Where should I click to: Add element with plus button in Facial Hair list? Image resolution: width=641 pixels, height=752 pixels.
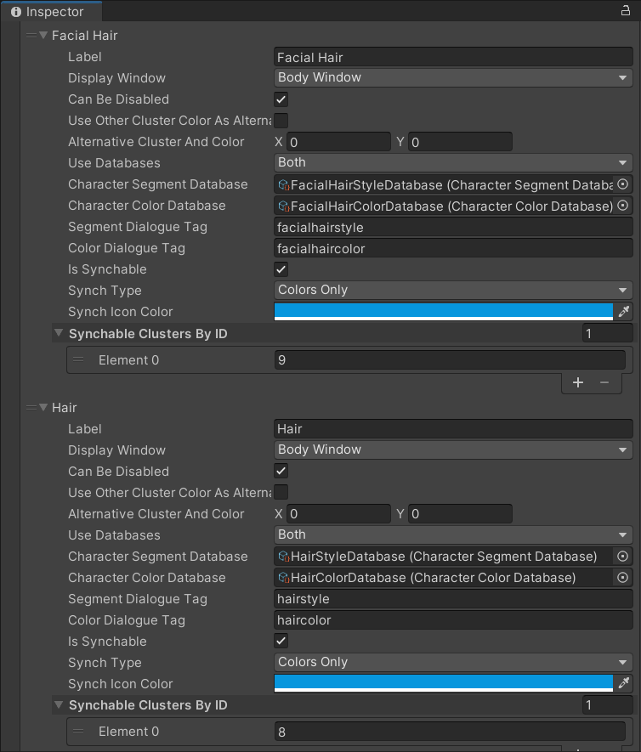[578, 382]
